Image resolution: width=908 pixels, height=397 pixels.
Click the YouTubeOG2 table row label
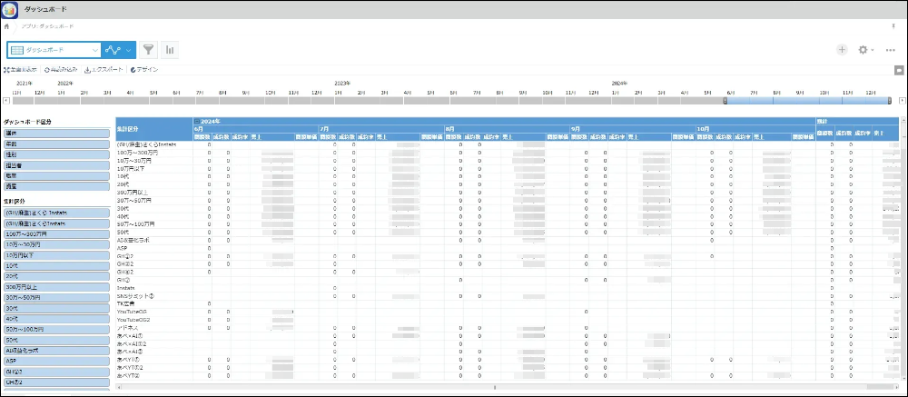133,320
